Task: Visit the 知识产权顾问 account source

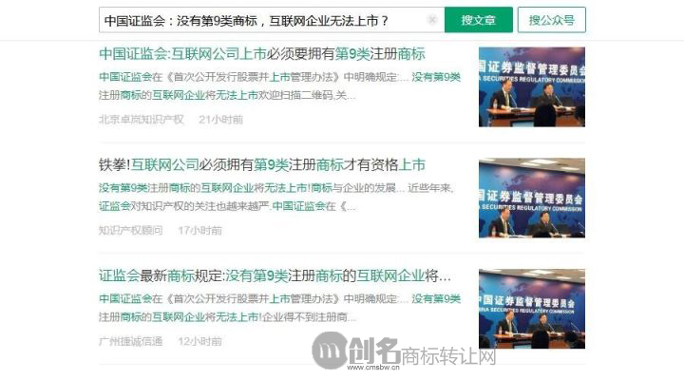Action: click(x=130, y=230)
